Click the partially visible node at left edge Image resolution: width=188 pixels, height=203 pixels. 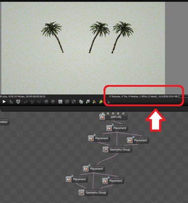5,122
